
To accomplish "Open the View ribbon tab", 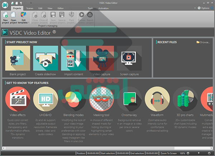I will click(50, 8).
